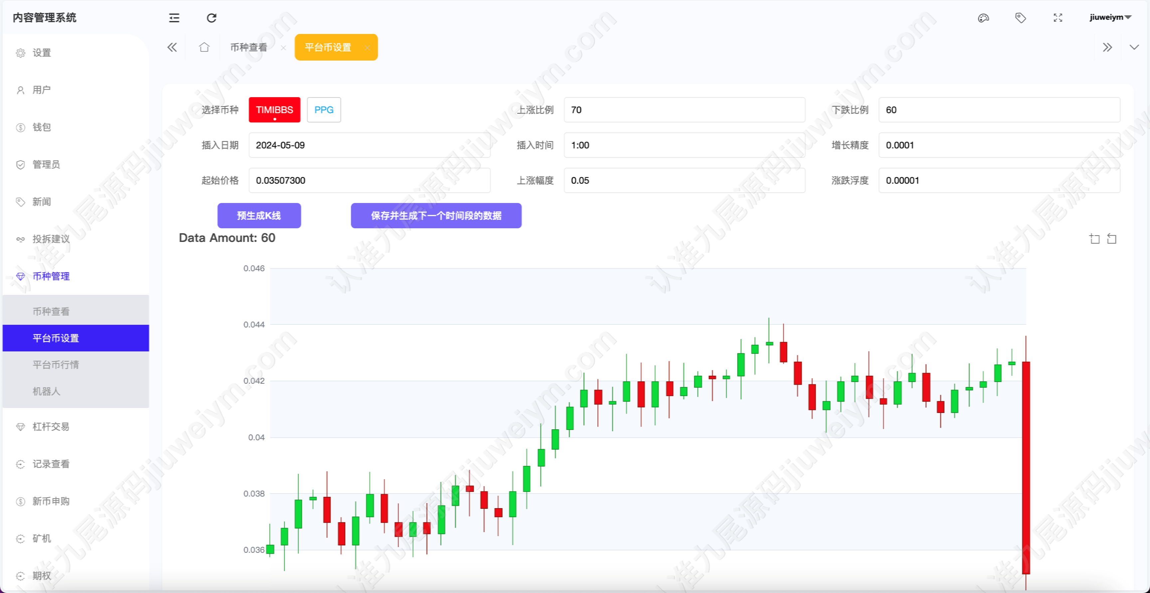Click the refresh icon in the header
The image size is (1150, 593).
coord(212,18)
